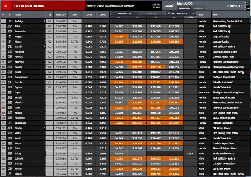Click the Moto3 logo beside the session title
This screenshot has width=251, height=177.
click(169, 6)
